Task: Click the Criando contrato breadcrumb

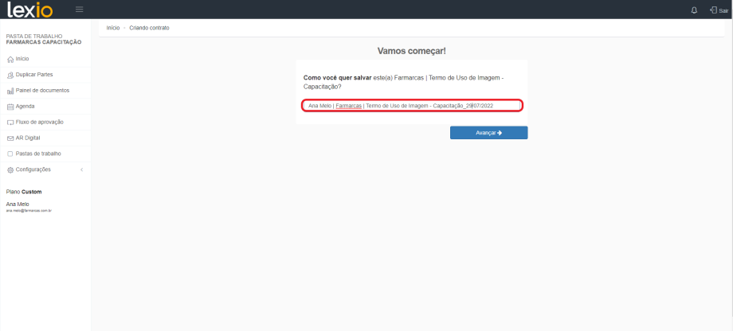Action: point(149,28)
